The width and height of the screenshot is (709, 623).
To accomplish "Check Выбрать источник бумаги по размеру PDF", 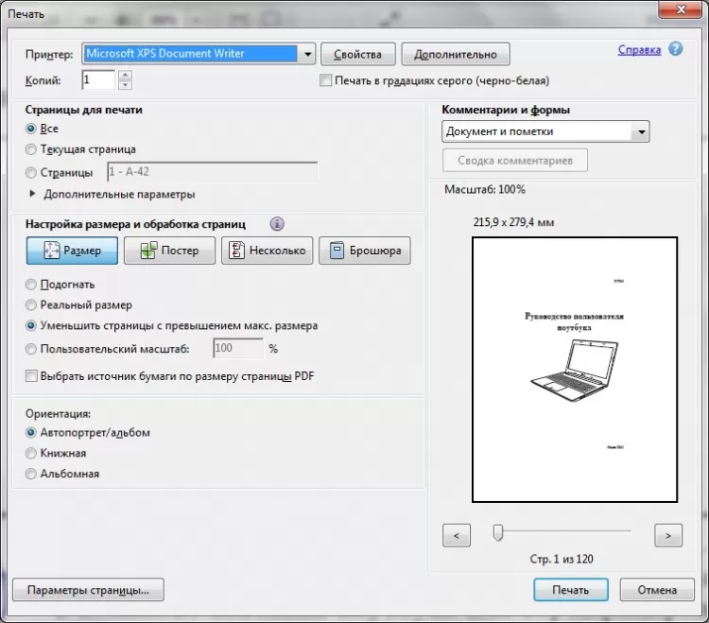I will point(31,376).
